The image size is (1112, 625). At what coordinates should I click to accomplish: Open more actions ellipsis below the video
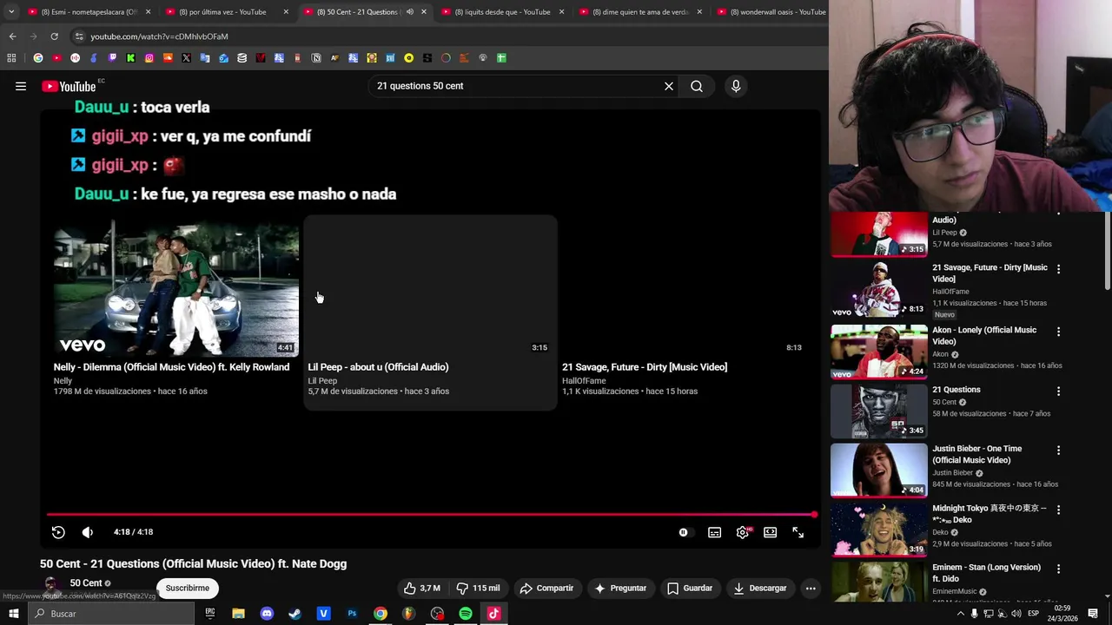click(811, 588)
